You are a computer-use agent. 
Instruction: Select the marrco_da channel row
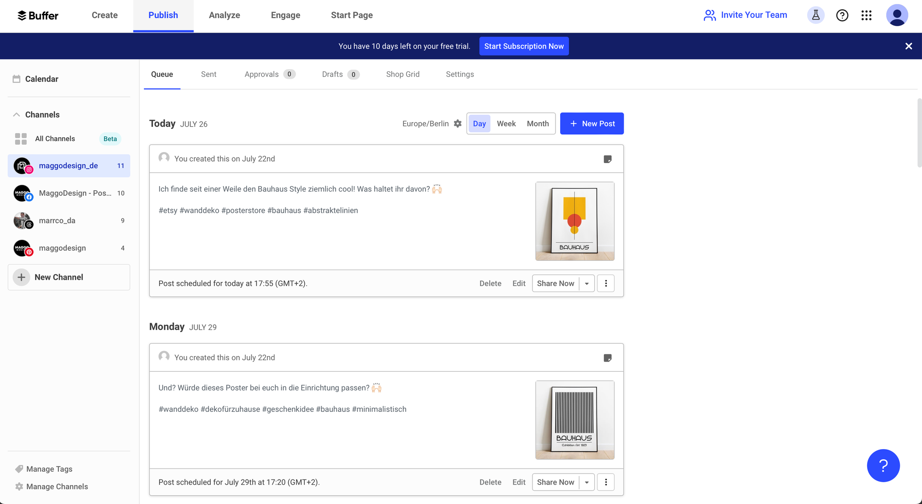point(69,221)
